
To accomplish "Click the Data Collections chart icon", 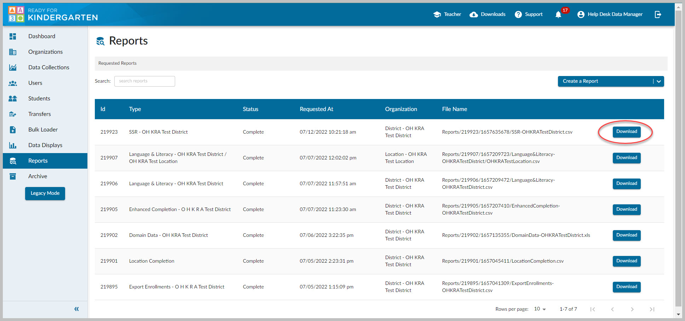I will point(13,68).
